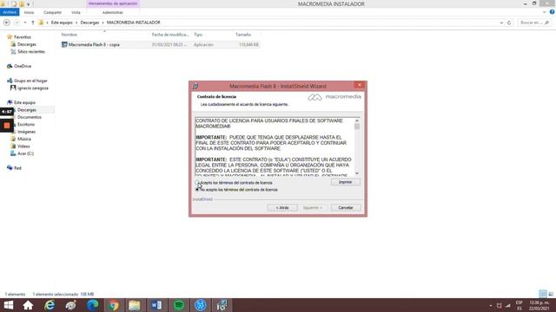Open Microsoft Word from the taskbar
Viewport: 556px width, 312px height.
[x=156, y=305]
